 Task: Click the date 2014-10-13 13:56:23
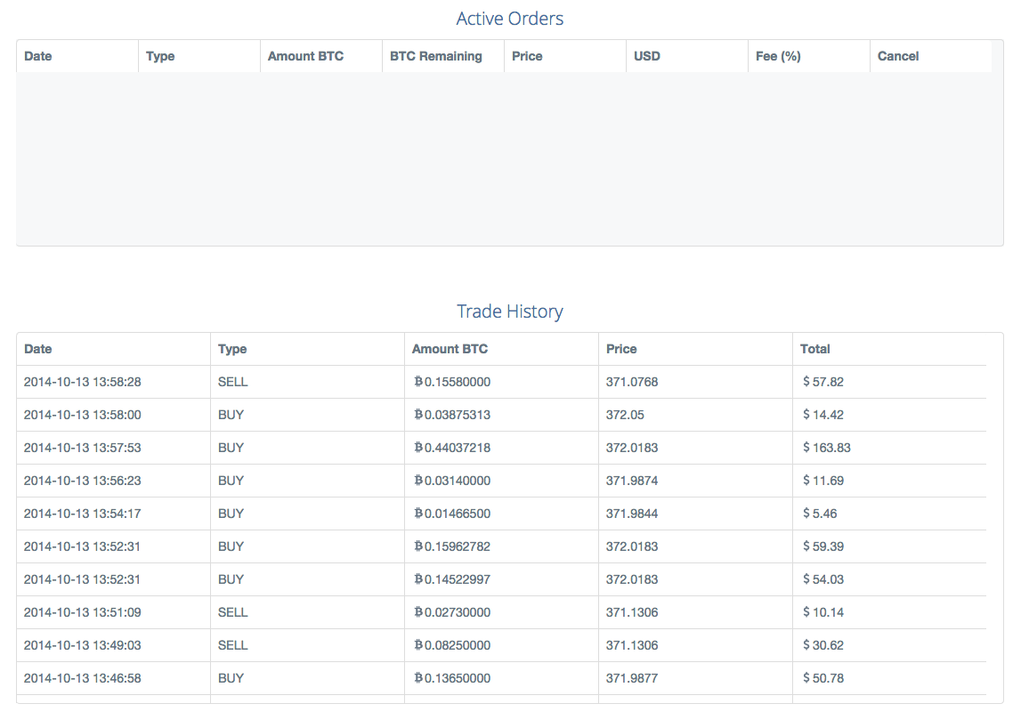(82, 481)
